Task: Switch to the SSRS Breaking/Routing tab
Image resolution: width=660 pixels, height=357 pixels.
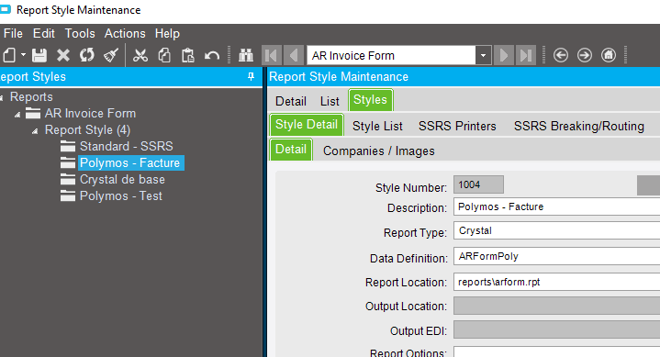Action: 579,126
